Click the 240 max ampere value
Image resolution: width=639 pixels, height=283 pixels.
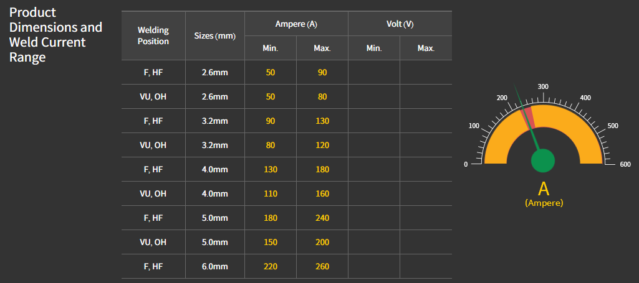click(x=322, y=218)
